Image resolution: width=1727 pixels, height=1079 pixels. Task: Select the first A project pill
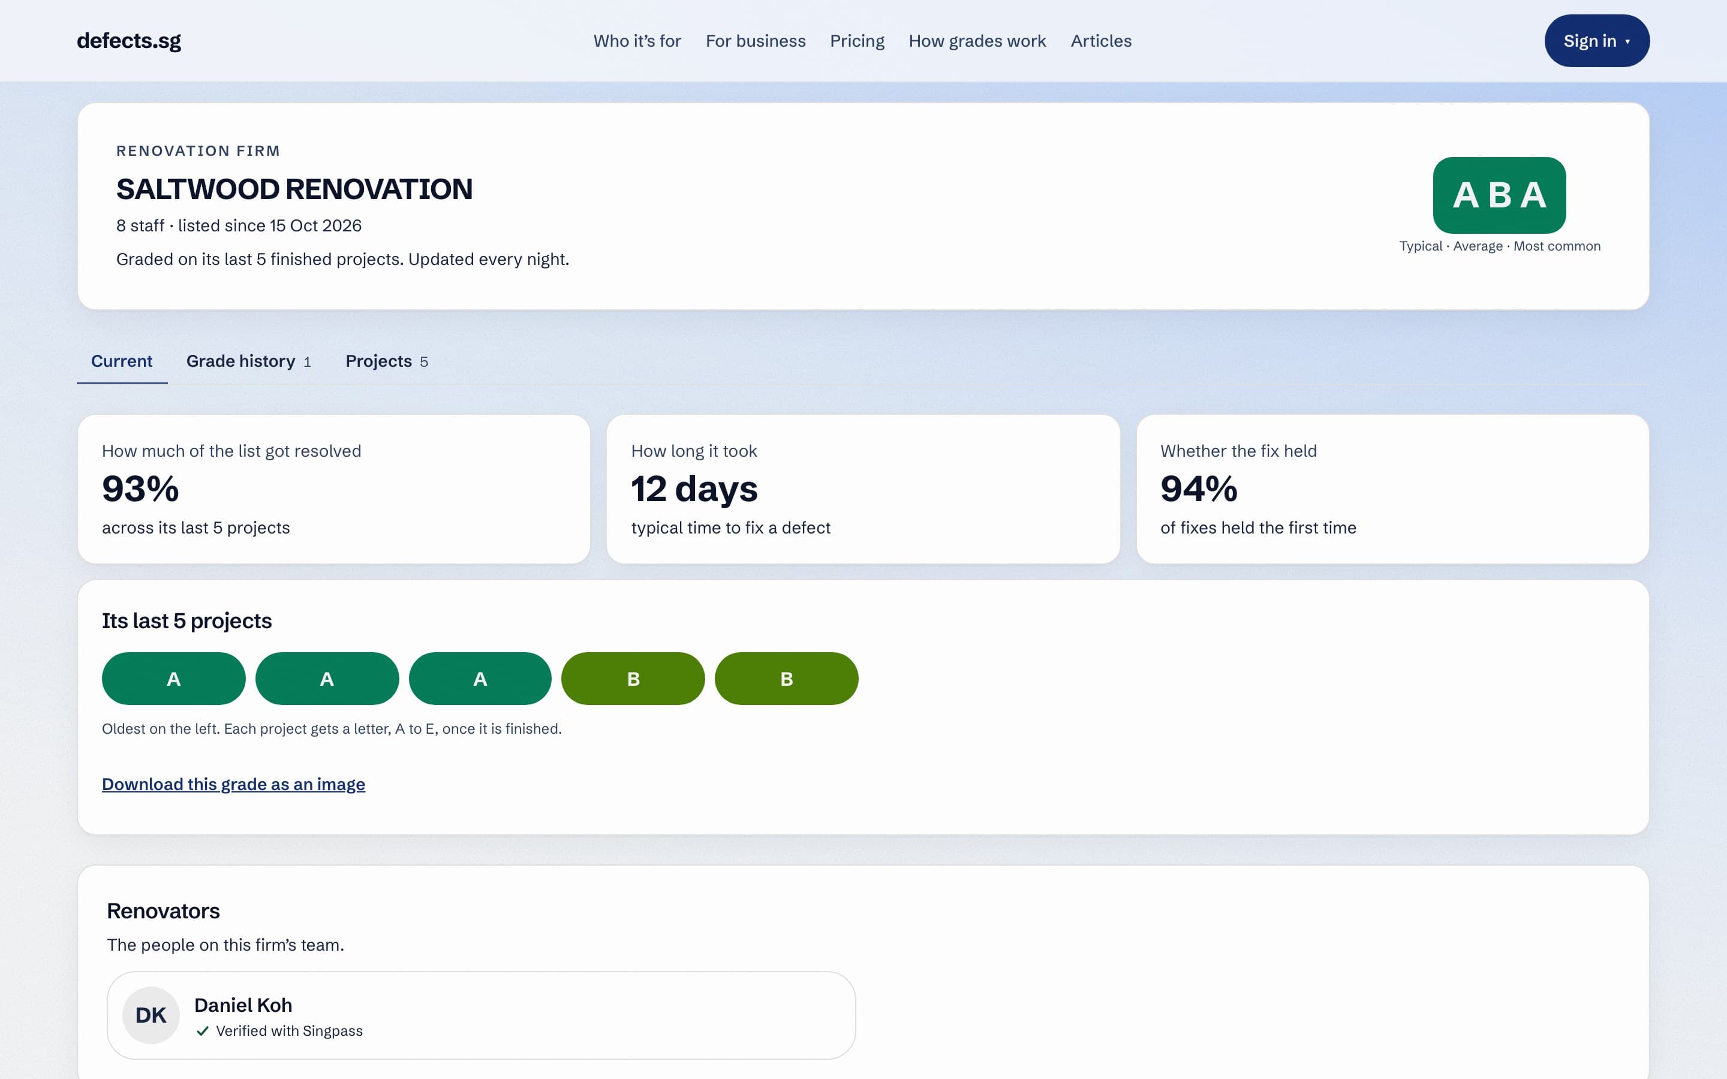tap(173, 679)
